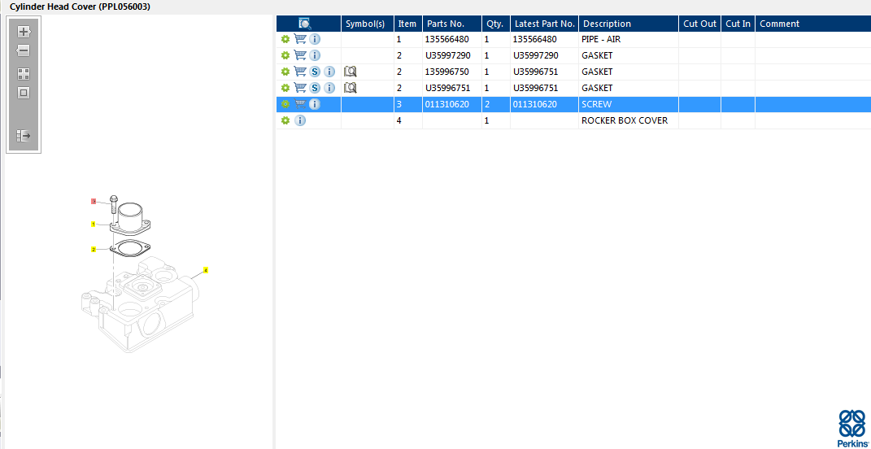Click the Comment column header
The height and width of the screenshot is (449, 871).
[x=813, y=24]
